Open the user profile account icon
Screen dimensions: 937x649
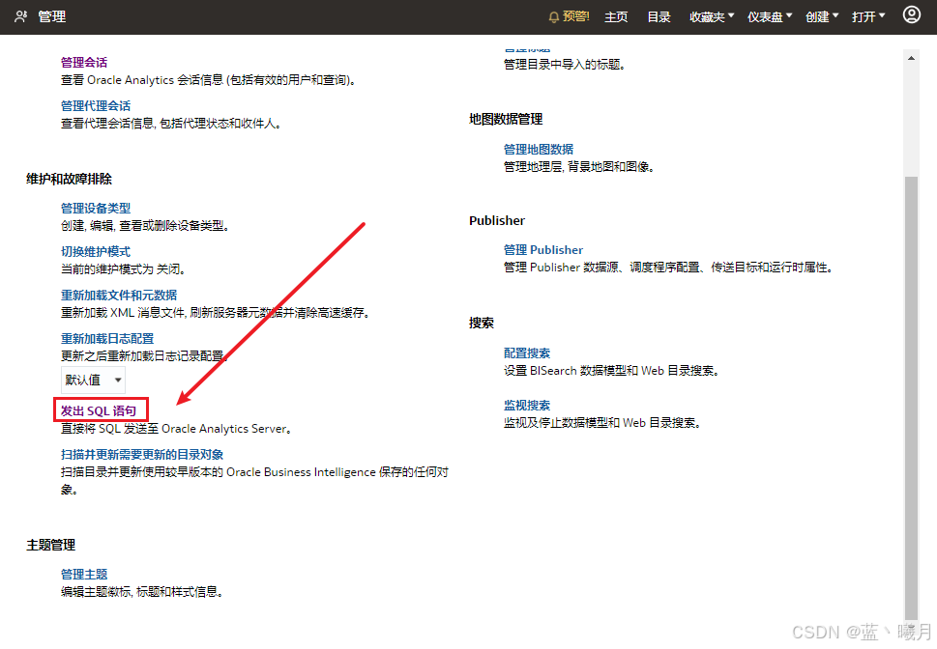(x=911, y=14)
